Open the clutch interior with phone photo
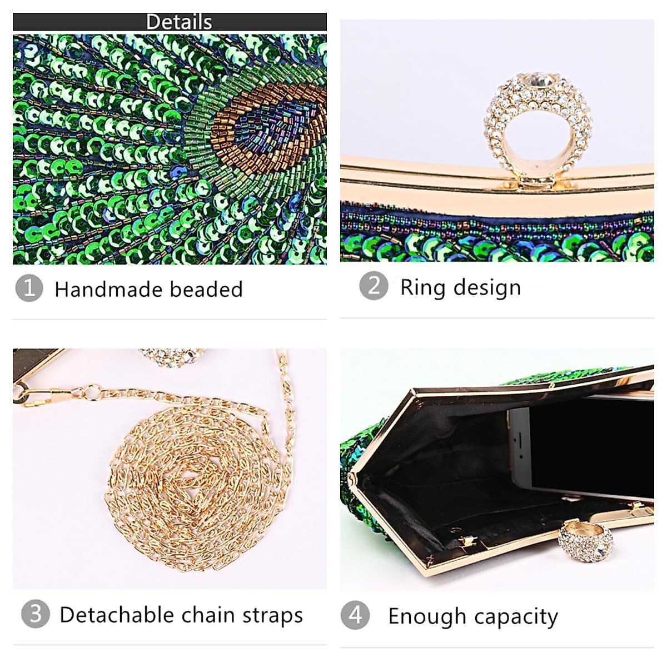This screenshot has height=667, width=667. pyautogui.click(x=497, y=470)
